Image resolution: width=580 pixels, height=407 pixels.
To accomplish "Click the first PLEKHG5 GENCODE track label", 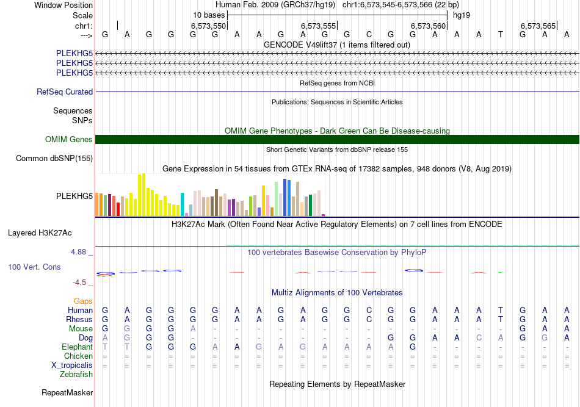I will [x=74, y=53].
